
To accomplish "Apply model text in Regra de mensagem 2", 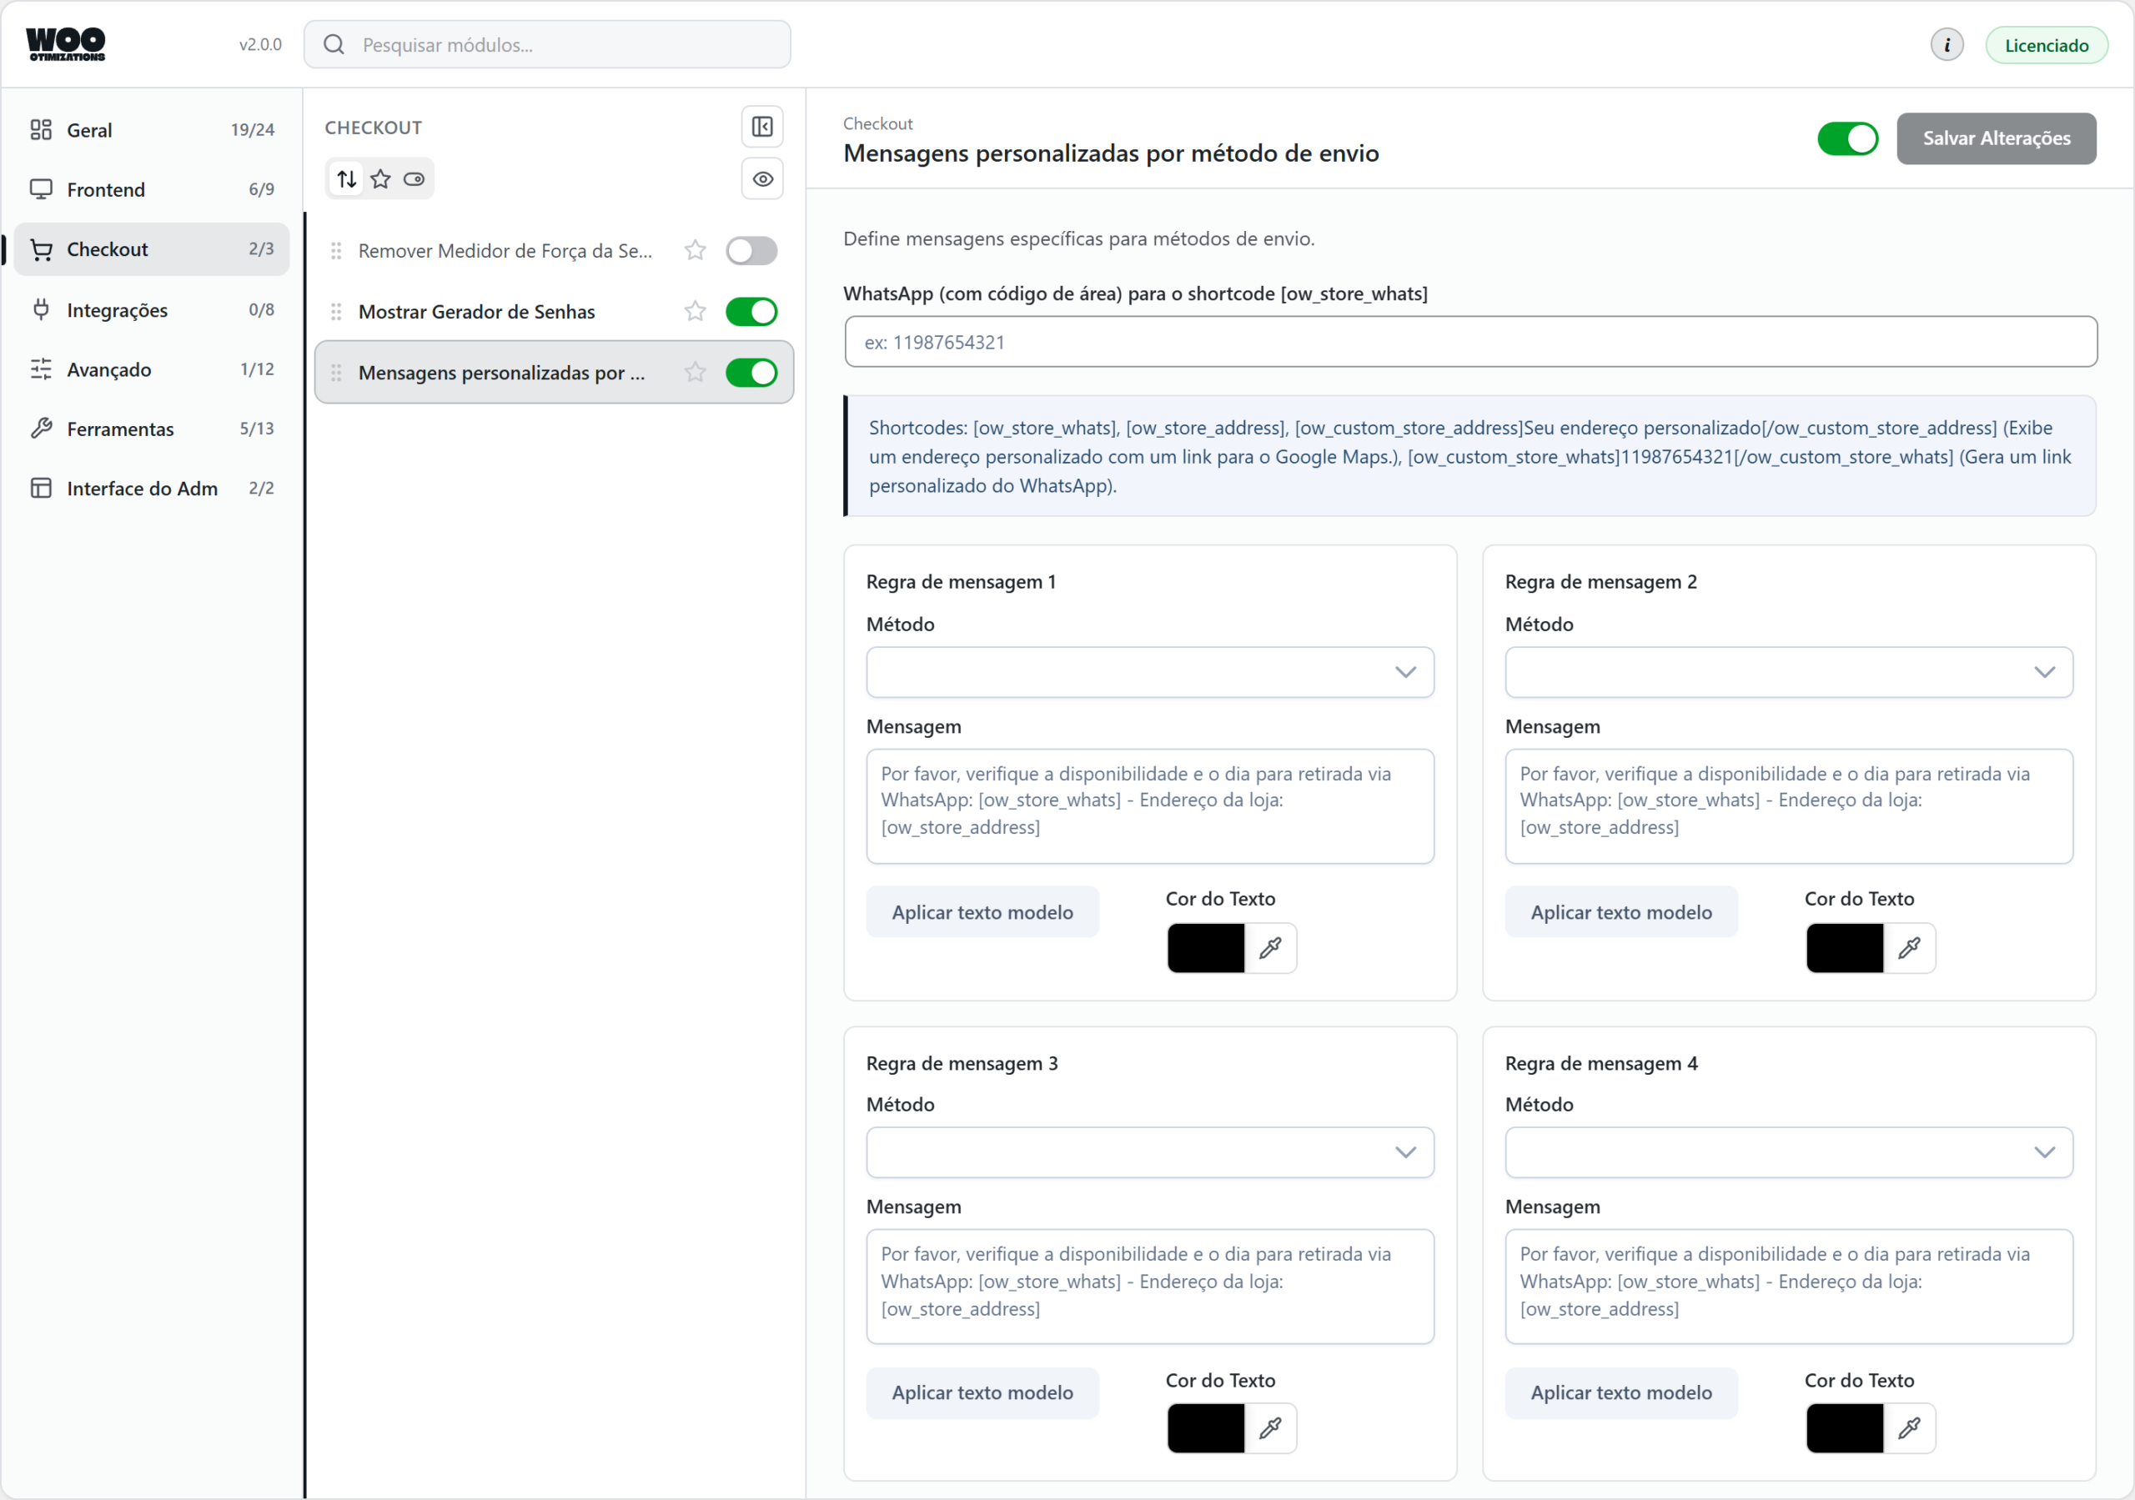I will (1620, 912).
